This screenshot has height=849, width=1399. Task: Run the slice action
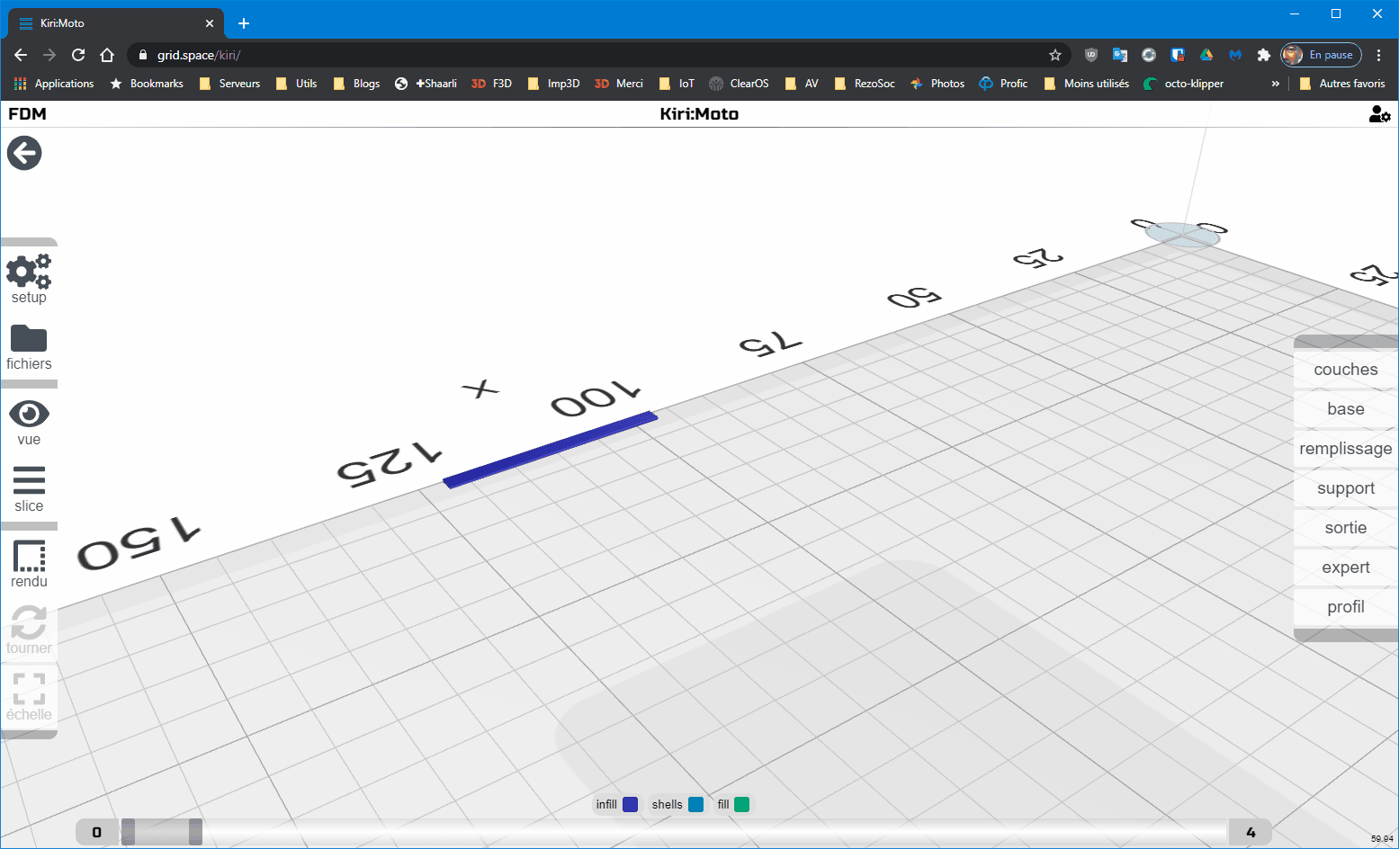pos(29,489)
